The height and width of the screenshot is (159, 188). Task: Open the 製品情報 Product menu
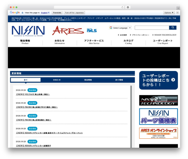[25, 42]
